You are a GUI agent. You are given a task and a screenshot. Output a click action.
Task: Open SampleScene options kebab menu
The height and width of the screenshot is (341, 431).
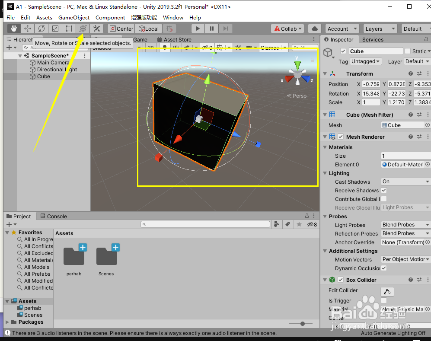(x=85, y=56)
